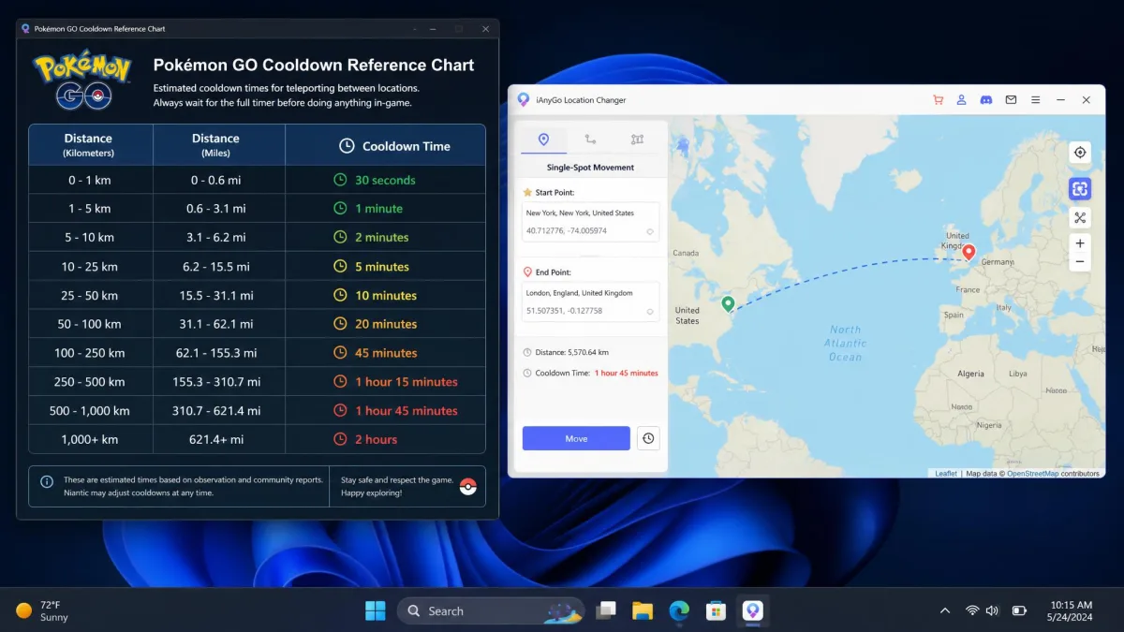Viewport: 1124px width, 632px height.
Task: Expand the system tray hidden icons chevron
Action: tap(945, 610)
